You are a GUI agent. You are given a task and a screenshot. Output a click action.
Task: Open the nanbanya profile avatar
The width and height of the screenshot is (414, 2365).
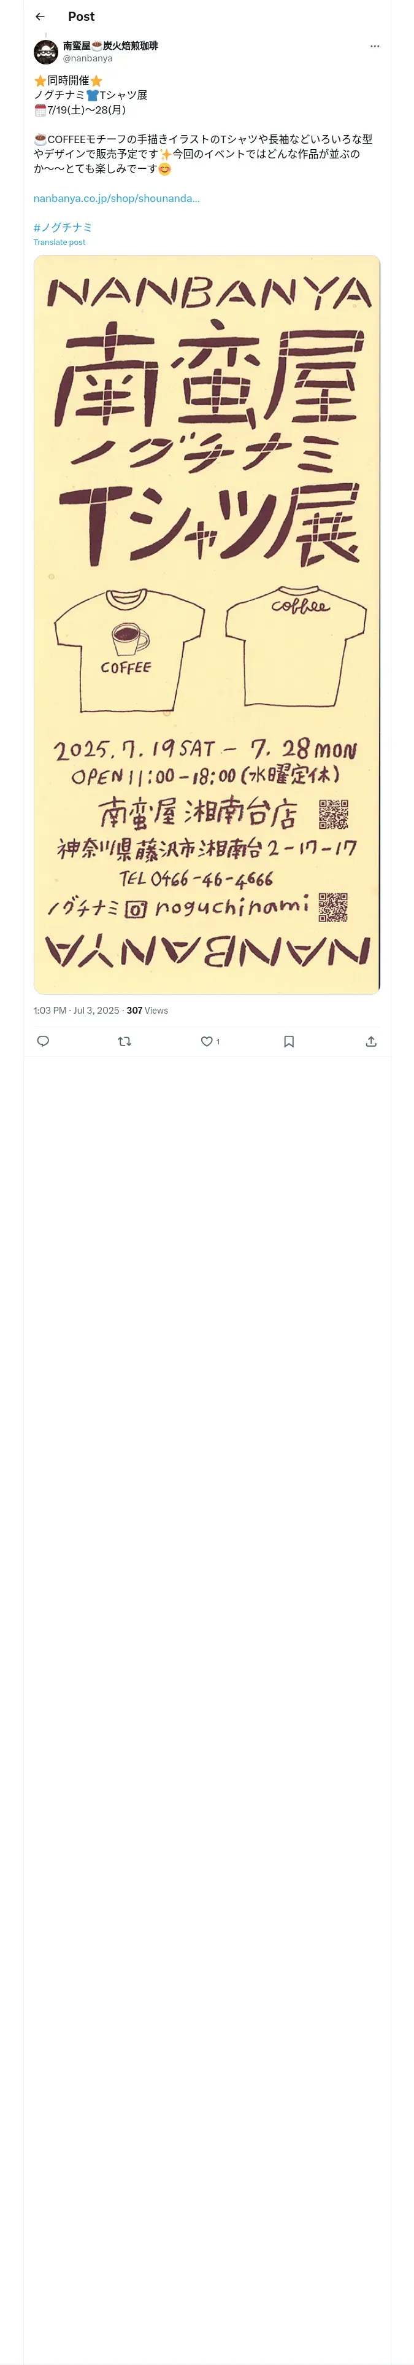pos(46,52)
